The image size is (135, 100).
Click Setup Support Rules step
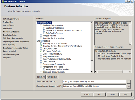coord(11,19)
